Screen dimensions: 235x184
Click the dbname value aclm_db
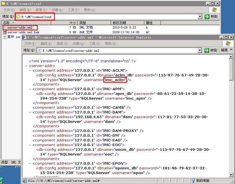pos(124,75)
